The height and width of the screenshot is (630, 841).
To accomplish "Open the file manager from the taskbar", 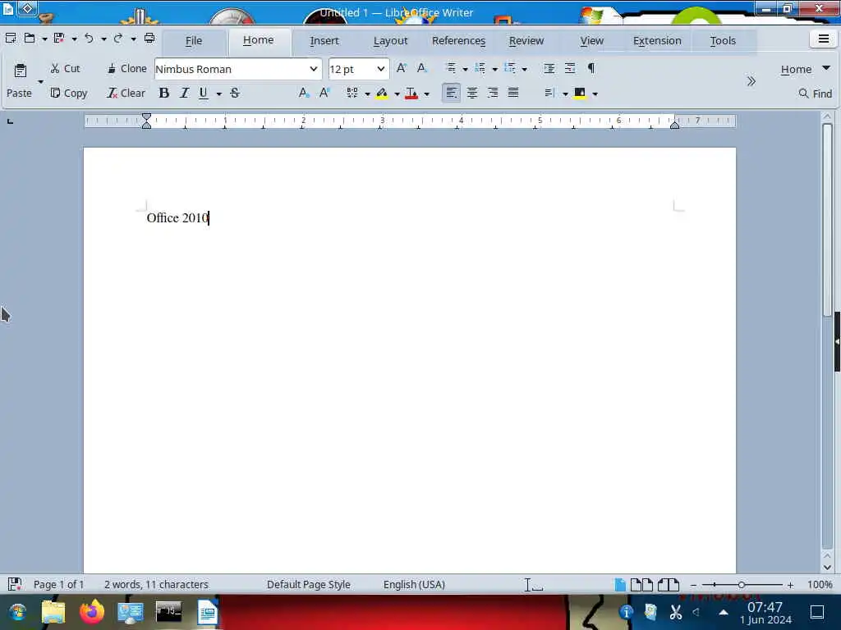I will click(x=53, y=612).
